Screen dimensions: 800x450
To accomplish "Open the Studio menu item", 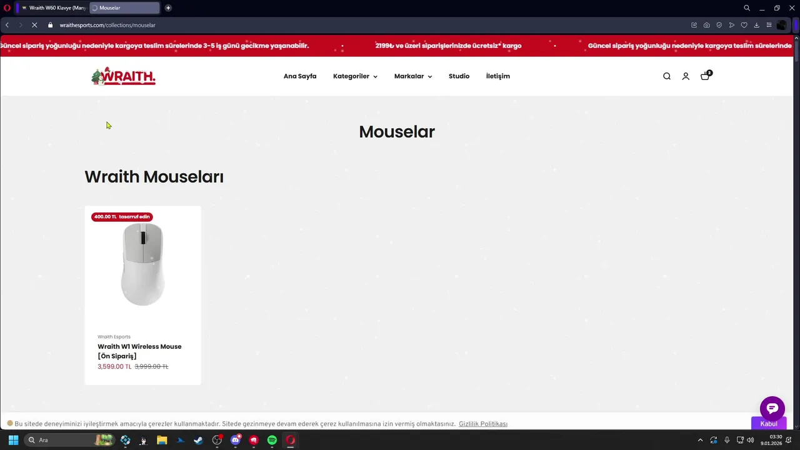I will pyautogui.click(x=459, y=76).
